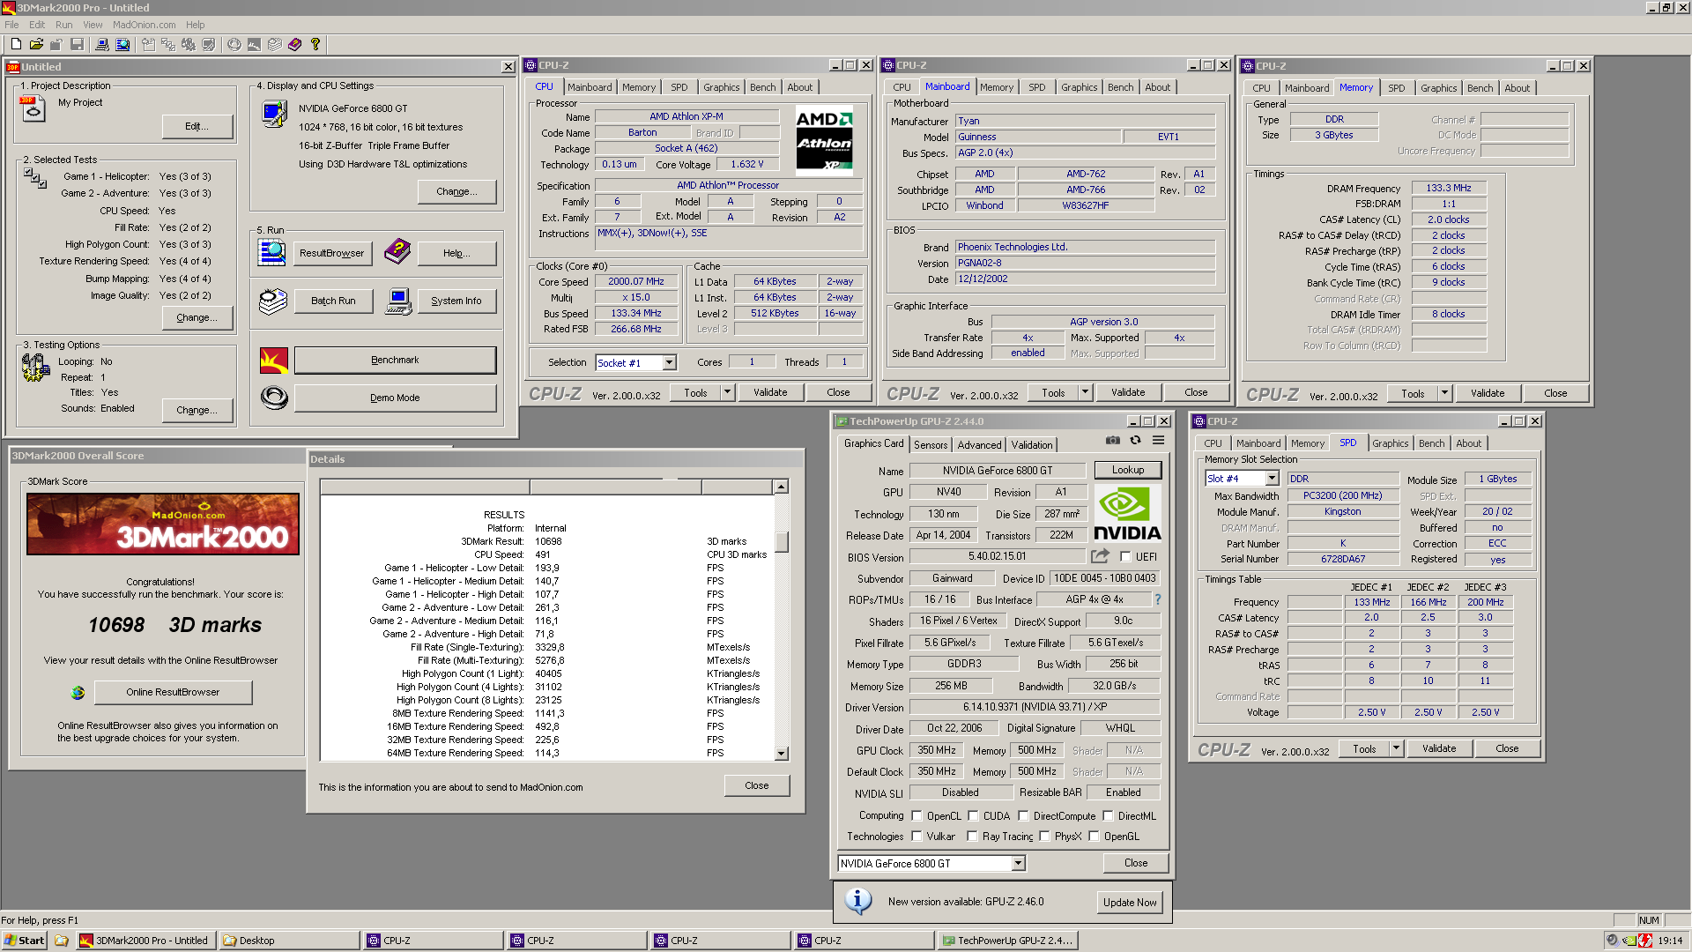Click Close in the Details dialog

(x=756, y=785)
